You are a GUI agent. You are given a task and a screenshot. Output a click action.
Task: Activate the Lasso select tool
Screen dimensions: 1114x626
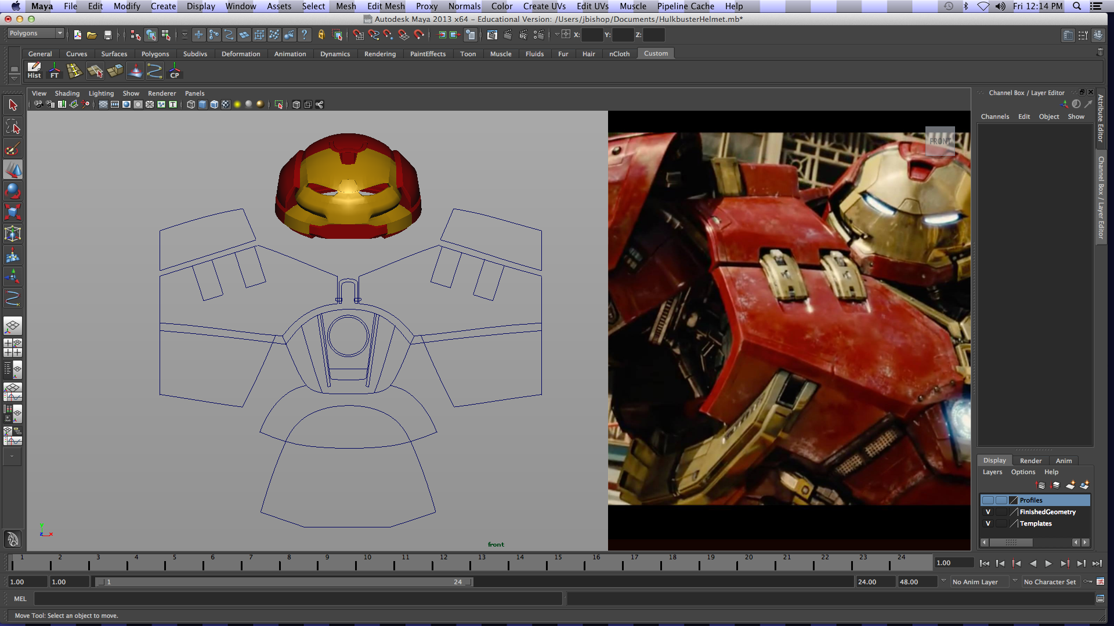pyautogui.click(x=13, y=126)
